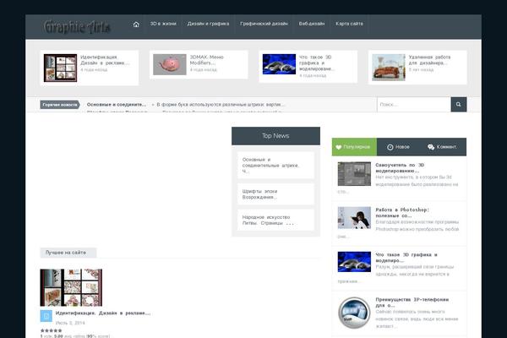
Task: Click the blue post icon beside Идентификация title
Action: pyautogui.click(x=46, y=316)
